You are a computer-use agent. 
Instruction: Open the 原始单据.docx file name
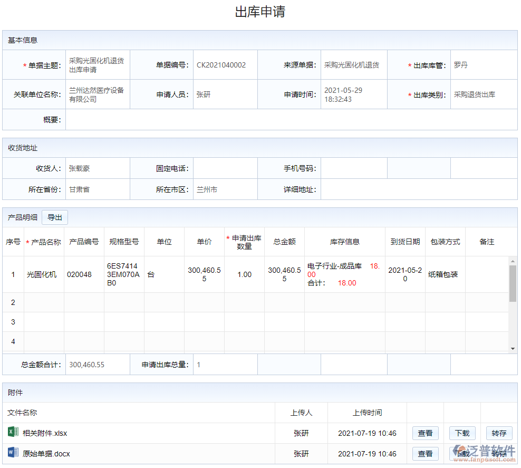46,454
